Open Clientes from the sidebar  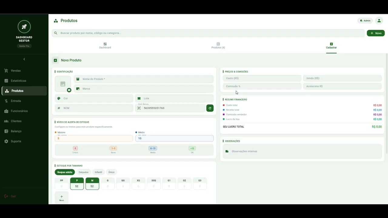pos(24,121)
